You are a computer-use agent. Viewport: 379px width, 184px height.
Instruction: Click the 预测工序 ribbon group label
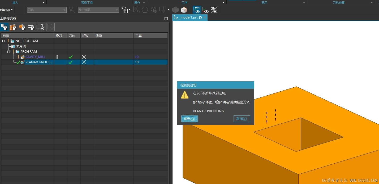[87, 3]
